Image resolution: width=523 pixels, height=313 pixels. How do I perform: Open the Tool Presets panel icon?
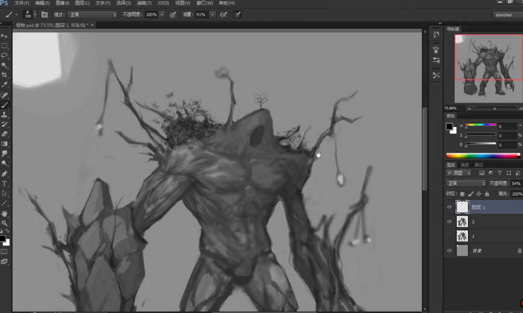[x=436, y=75]
